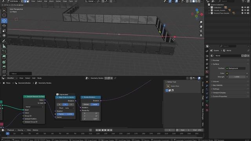Play the animation

click(x=105, y=130)
